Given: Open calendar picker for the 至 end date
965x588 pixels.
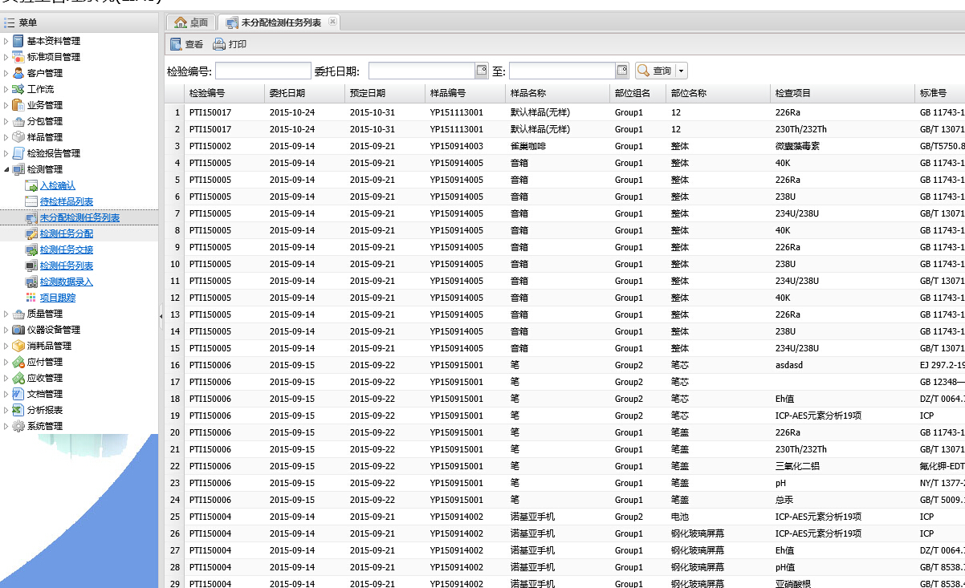Looking at the screenshot, I should pyautogui.click(x=622, y=71).
